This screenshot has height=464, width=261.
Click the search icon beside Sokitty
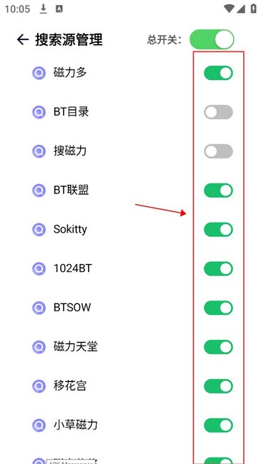coord(39,229)
